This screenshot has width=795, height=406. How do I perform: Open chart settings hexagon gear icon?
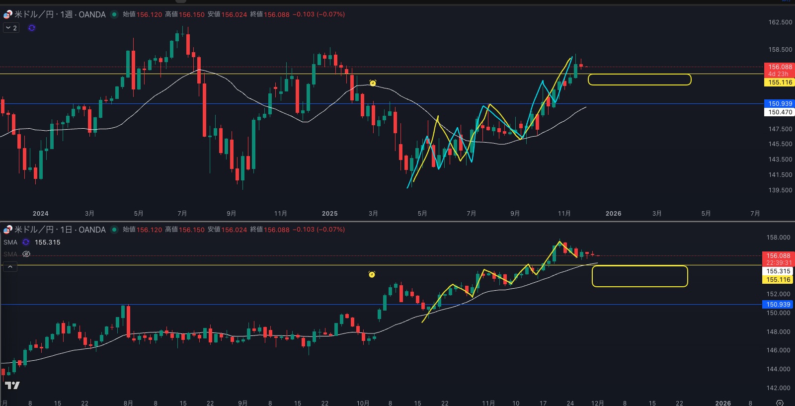[x=780, y=403]
